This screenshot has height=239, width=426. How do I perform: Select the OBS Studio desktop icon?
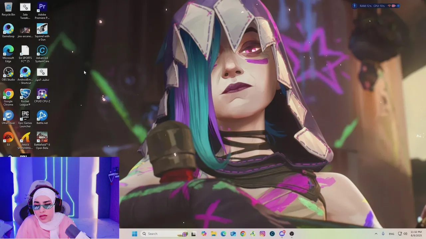point(8,74)
